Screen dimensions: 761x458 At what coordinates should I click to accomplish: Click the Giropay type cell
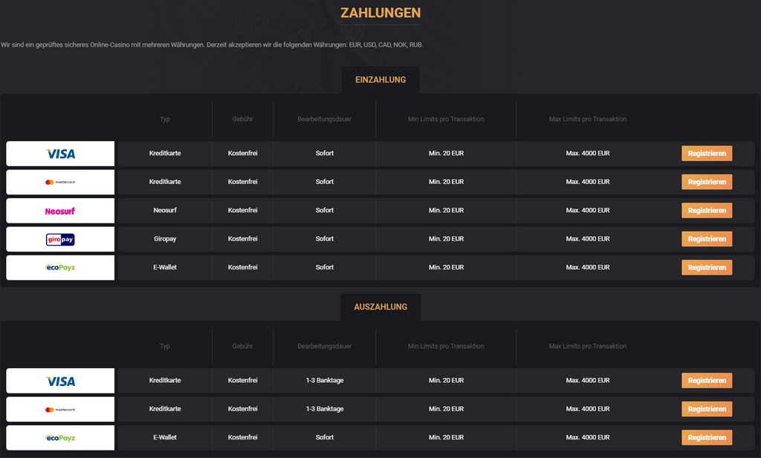tap(165, 239)
